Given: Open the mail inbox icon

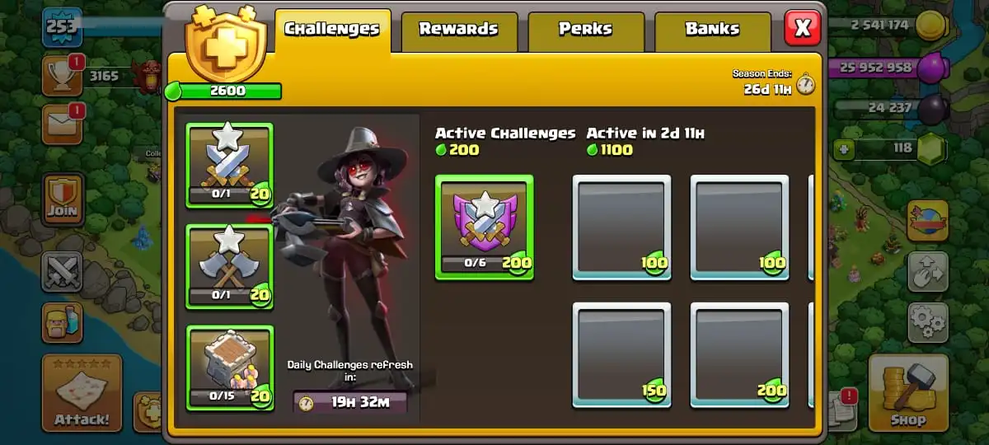Looking at the screenshot, I should 63,124.
